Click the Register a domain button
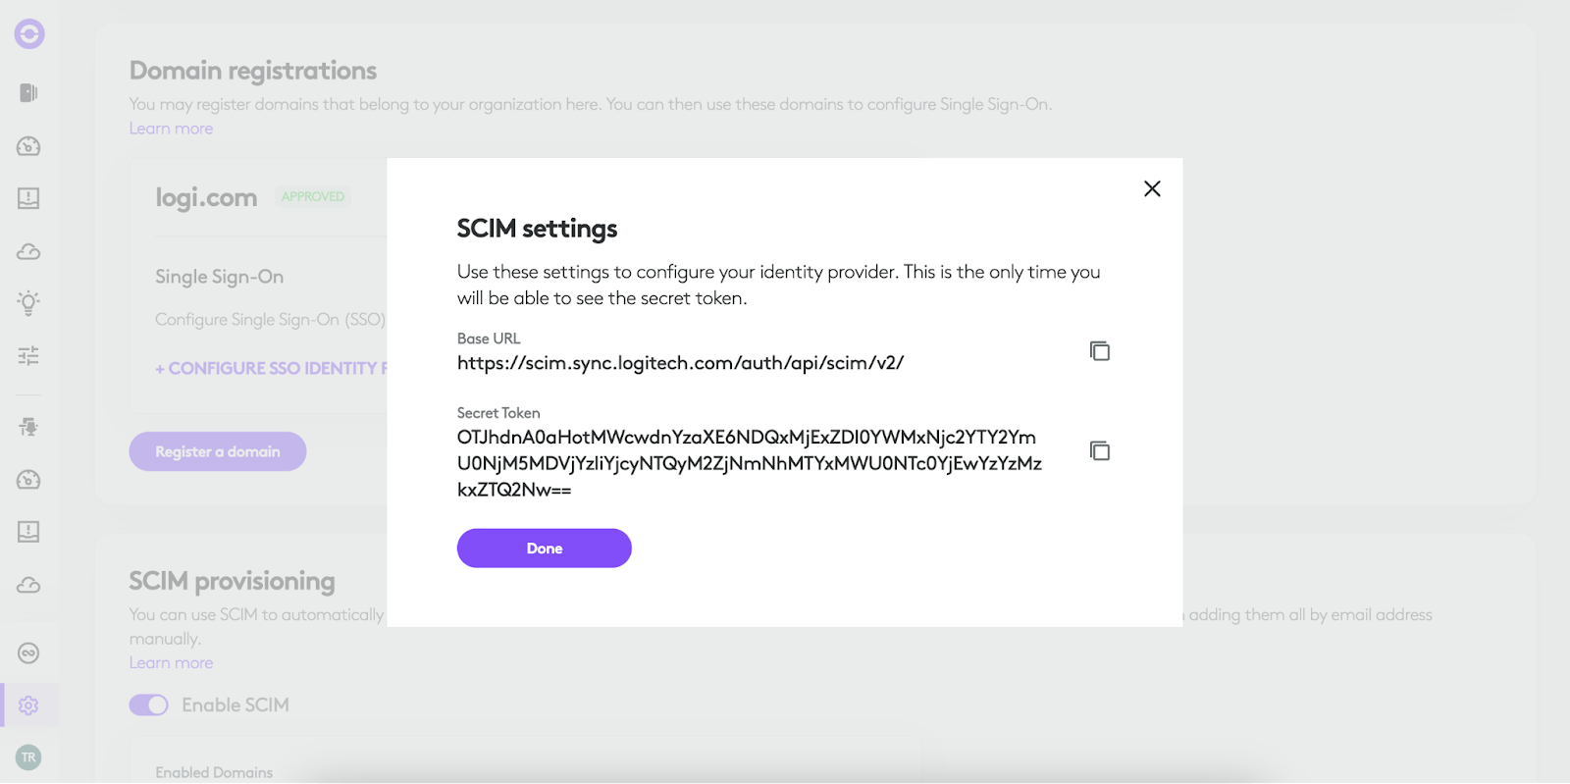 click(218, 451)
